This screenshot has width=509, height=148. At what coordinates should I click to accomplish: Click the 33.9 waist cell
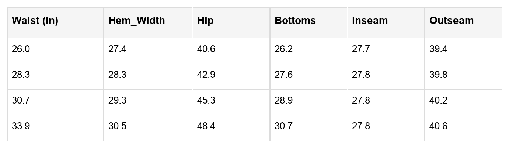tap(21, 126)
